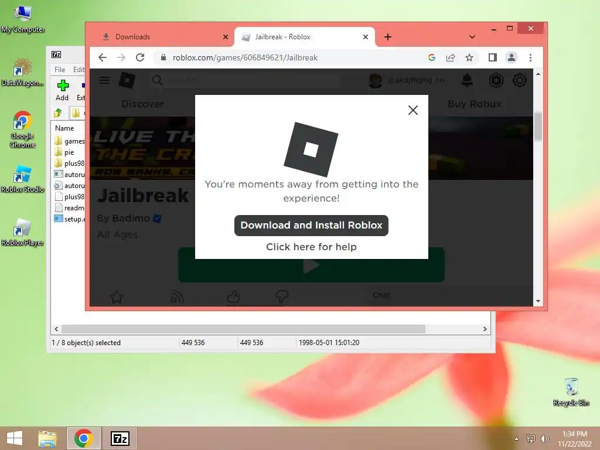Close the Roblox download dialog
The image size is (600, 450).
pos(412,110)
